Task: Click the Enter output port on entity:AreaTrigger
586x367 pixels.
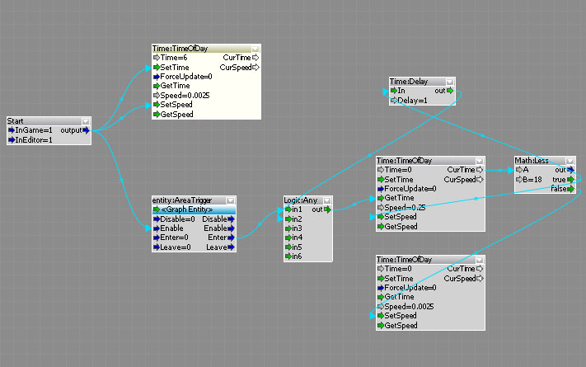Action: click(x=232, y=238)
